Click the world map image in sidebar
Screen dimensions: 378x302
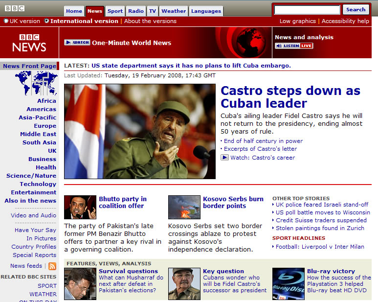[x=36, y=83]
